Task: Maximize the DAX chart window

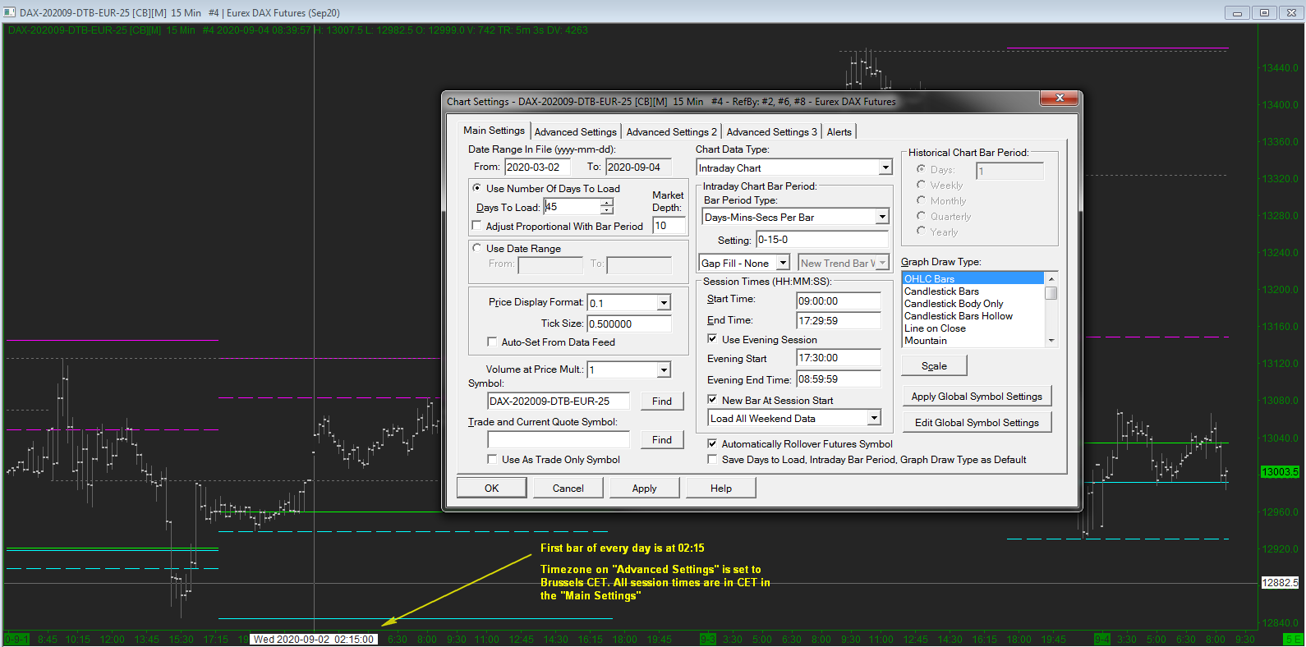Action: pyautogui.click(x=1264, y=12)
